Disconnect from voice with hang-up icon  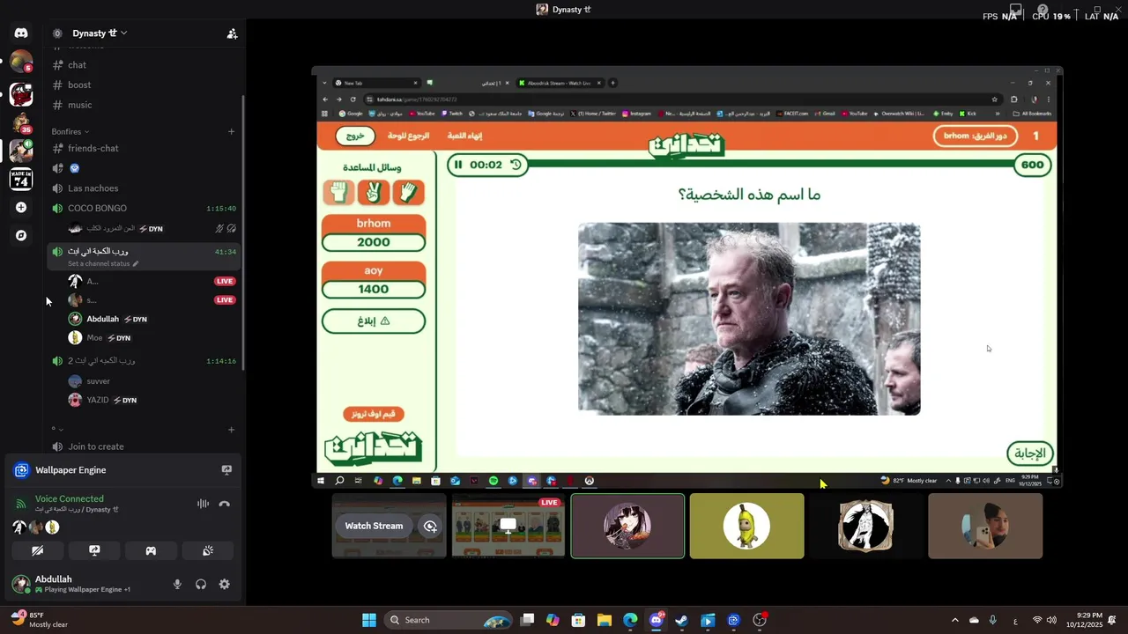pos(224,504)
